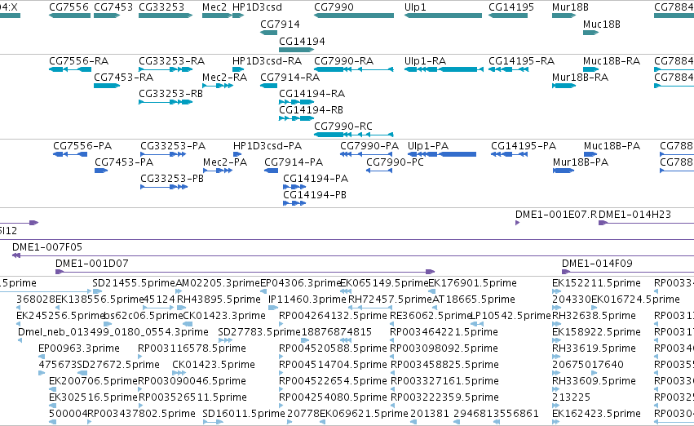Select the CG7990 gene label
Viewport: 694px width, 426px height.
[334, 7]
